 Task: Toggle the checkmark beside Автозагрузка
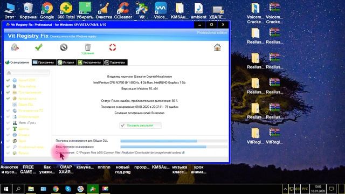coord(8,98)
